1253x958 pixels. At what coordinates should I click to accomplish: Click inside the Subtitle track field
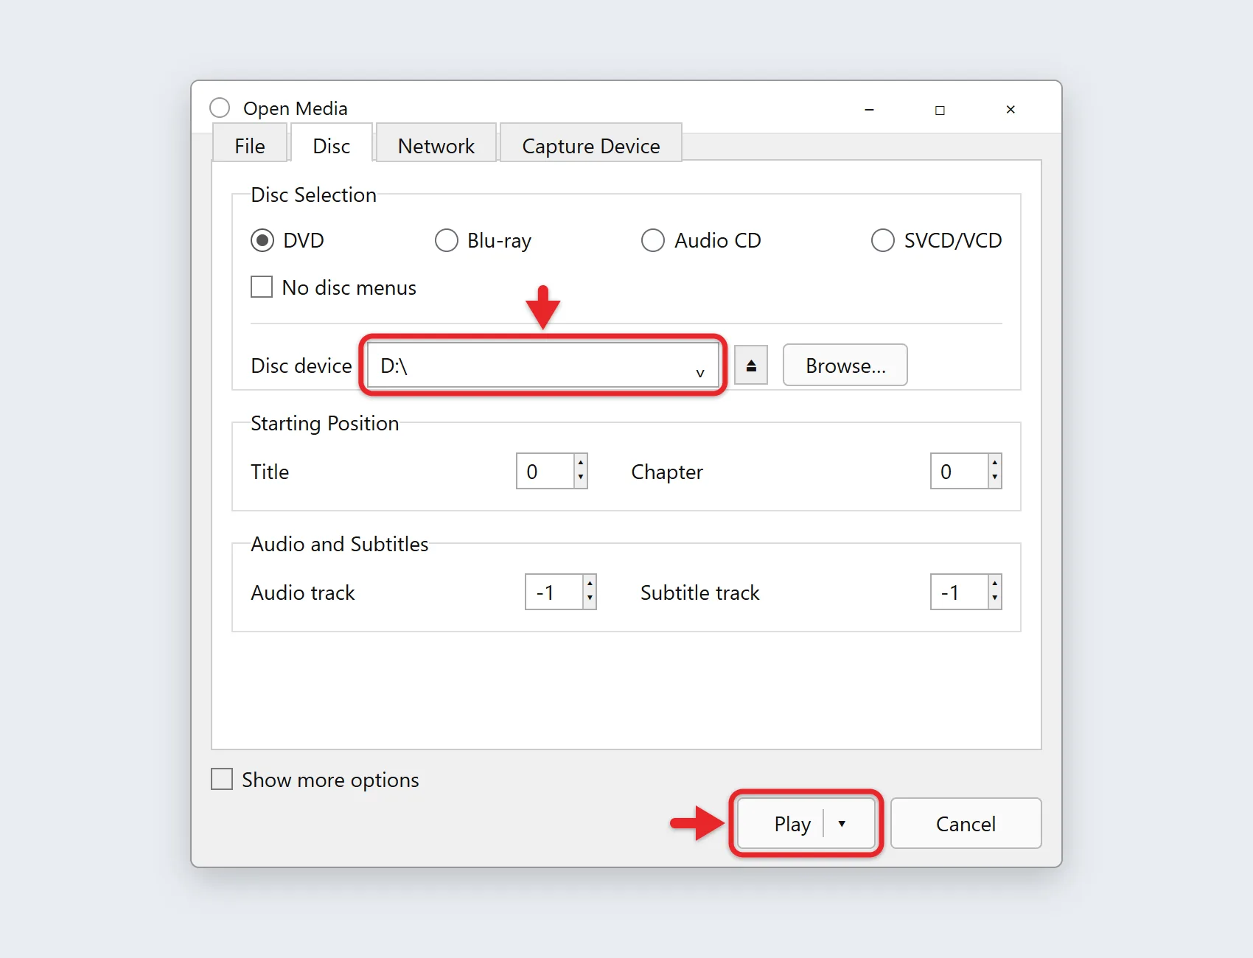959,592
